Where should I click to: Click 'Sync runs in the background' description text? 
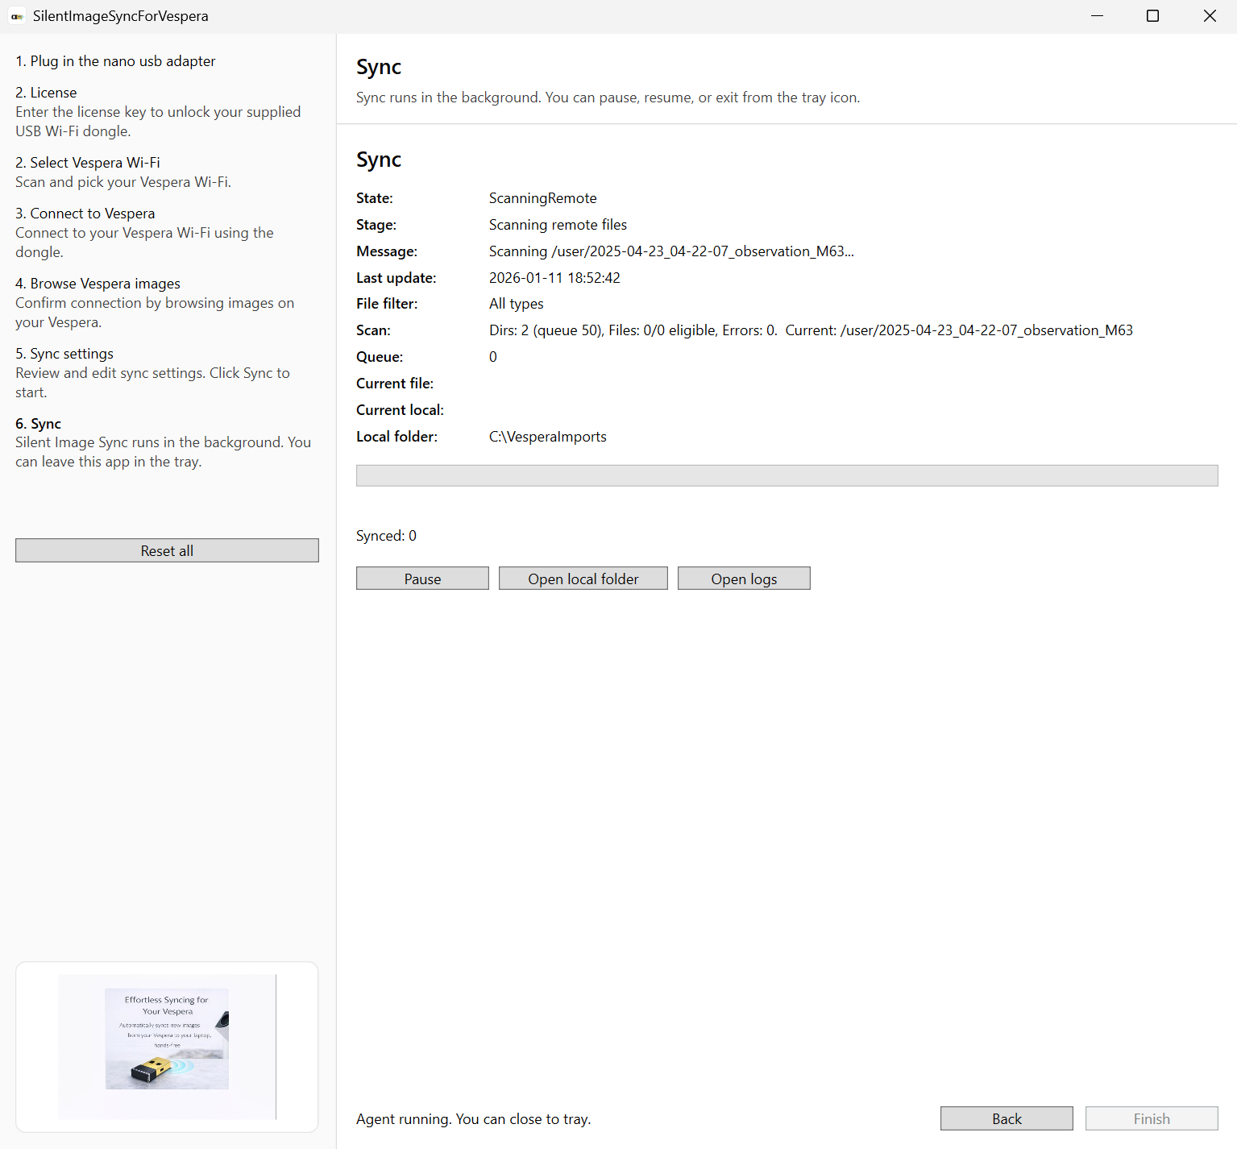coord(608,97)
